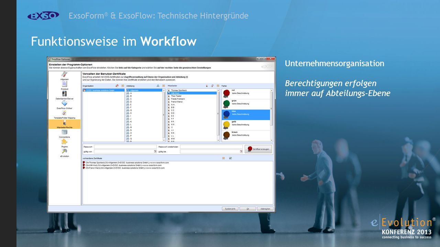Select department D in Abteilung list

click(x=144, y=102)
